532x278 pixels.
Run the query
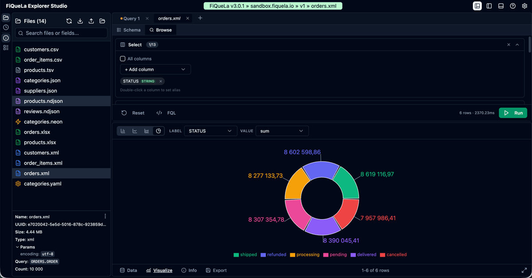pos(513,113)
